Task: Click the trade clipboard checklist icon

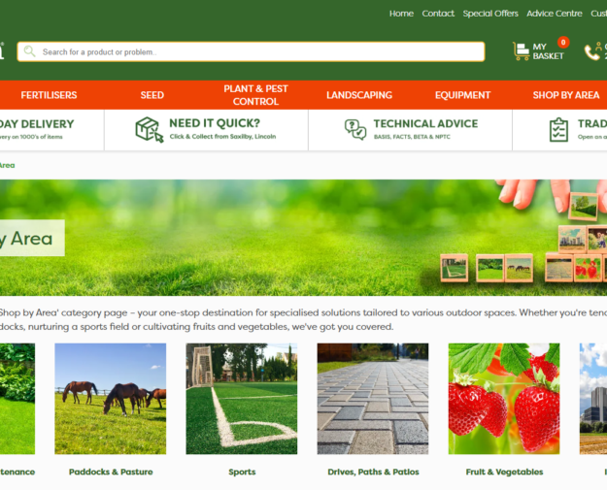Action: (558, 129)
